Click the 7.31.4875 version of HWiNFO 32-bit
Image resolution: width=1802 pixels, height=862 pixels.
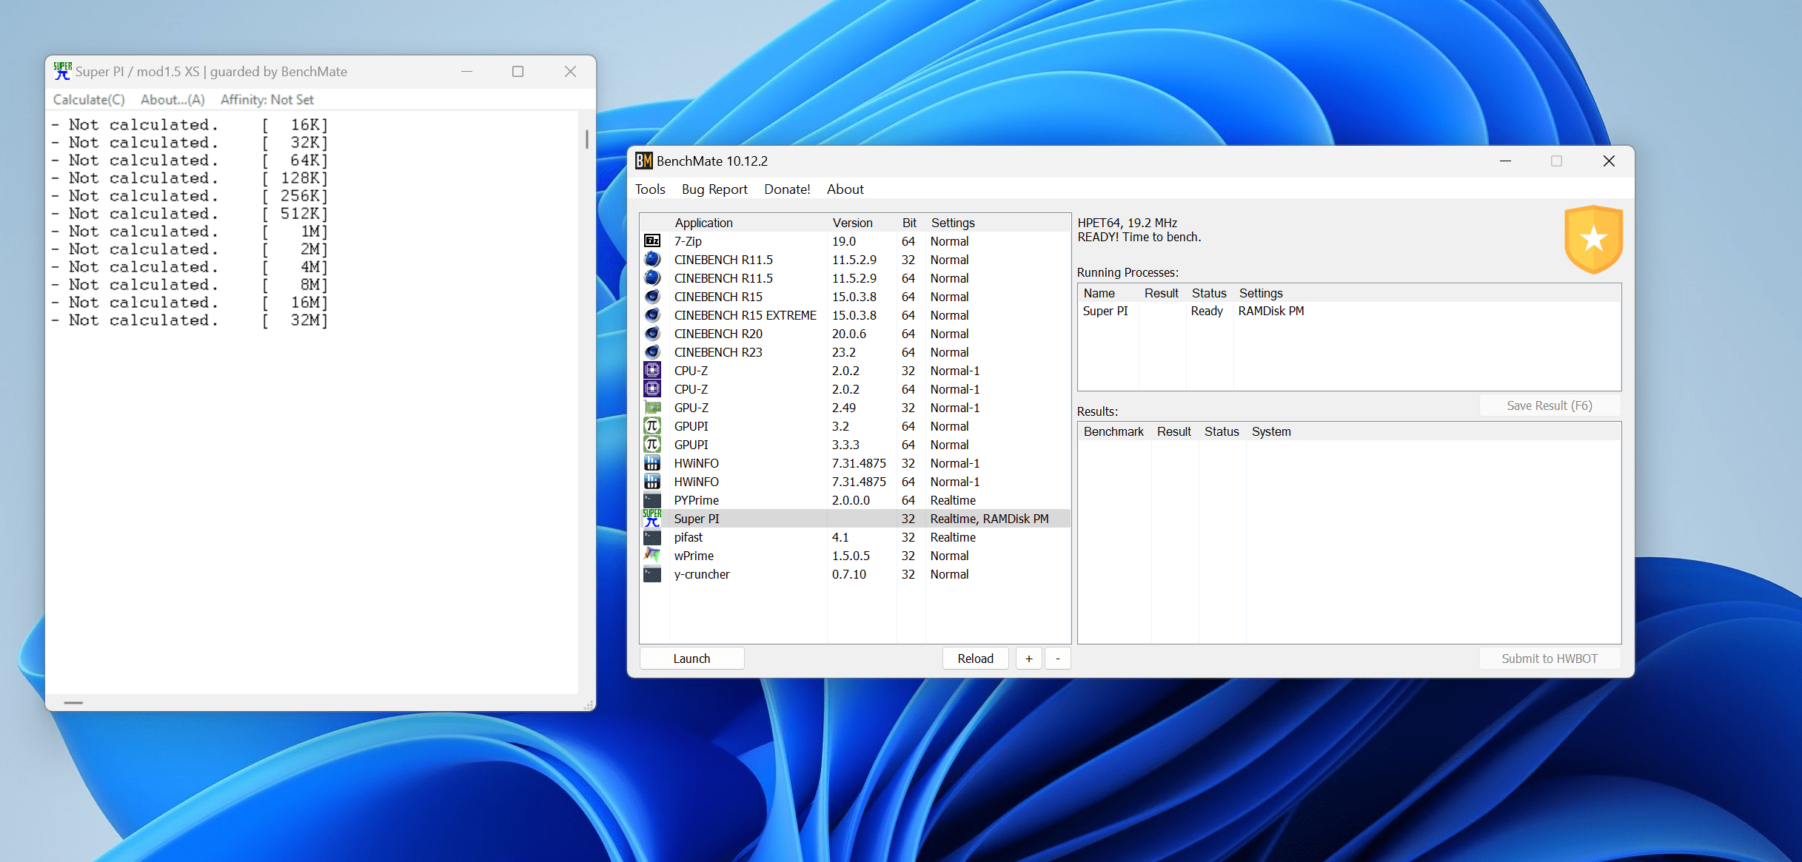(859, 463)
